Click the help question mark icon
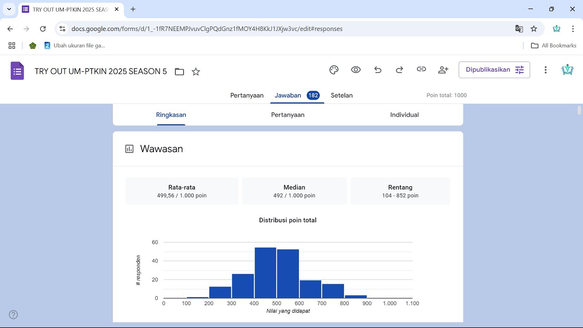Screen dimensions: 583x328 [13, 314]
